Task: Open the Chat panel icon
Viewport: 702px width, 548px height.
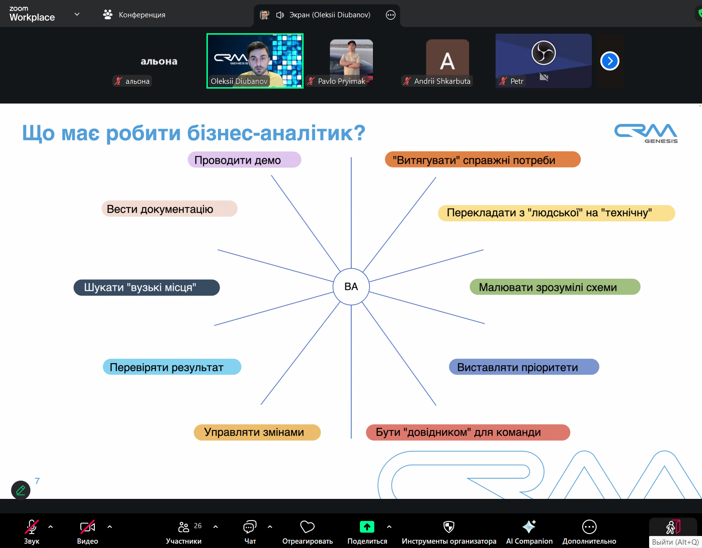Action: coord(250,527)
